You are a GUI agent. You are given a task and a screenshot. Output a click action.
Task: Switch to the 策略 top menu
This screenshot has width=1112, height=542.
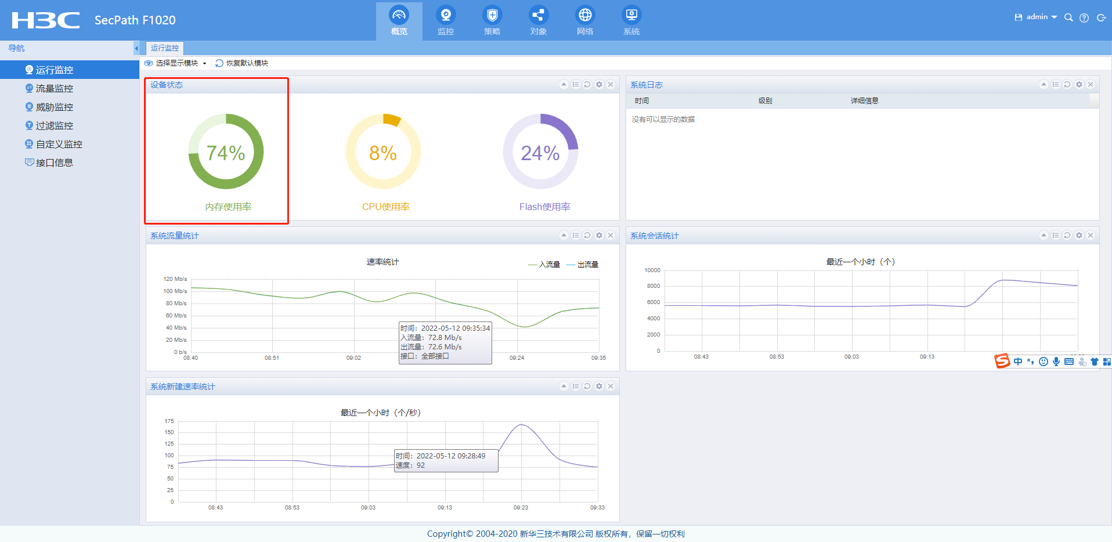[492, 21]
